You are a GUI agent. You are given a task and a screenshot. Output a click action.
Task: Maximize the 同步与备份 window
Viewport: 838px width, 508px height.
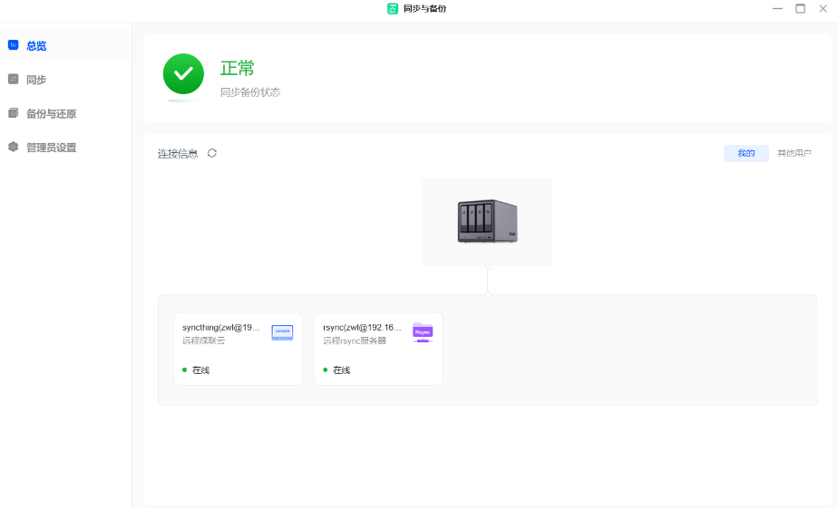pyautogui.click(x=800, y=8)
